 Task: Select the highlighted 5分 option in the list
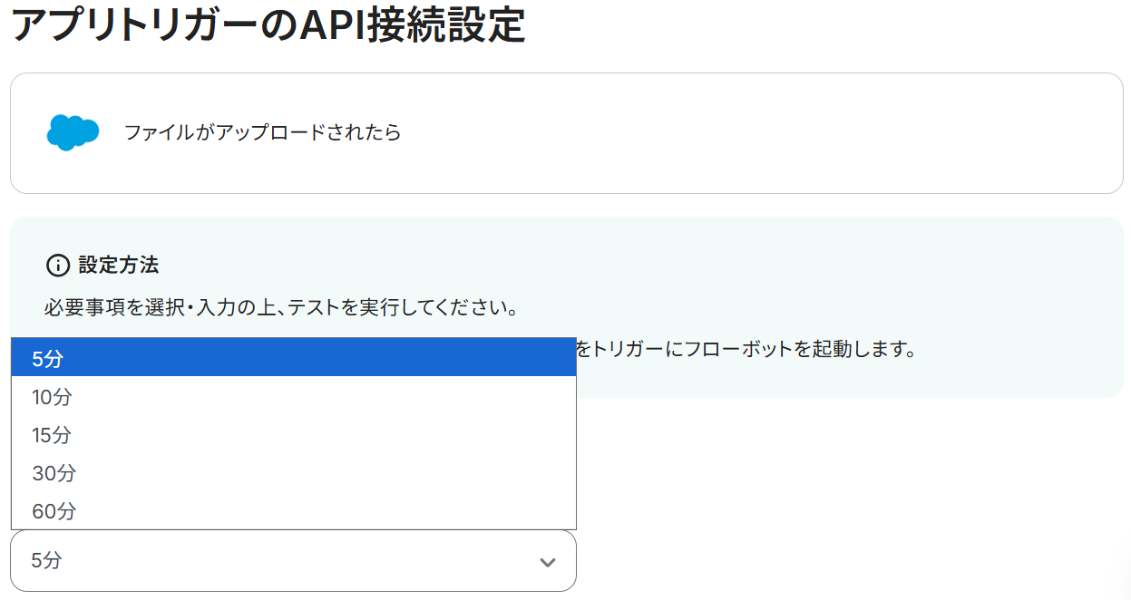tap(293, 359)
